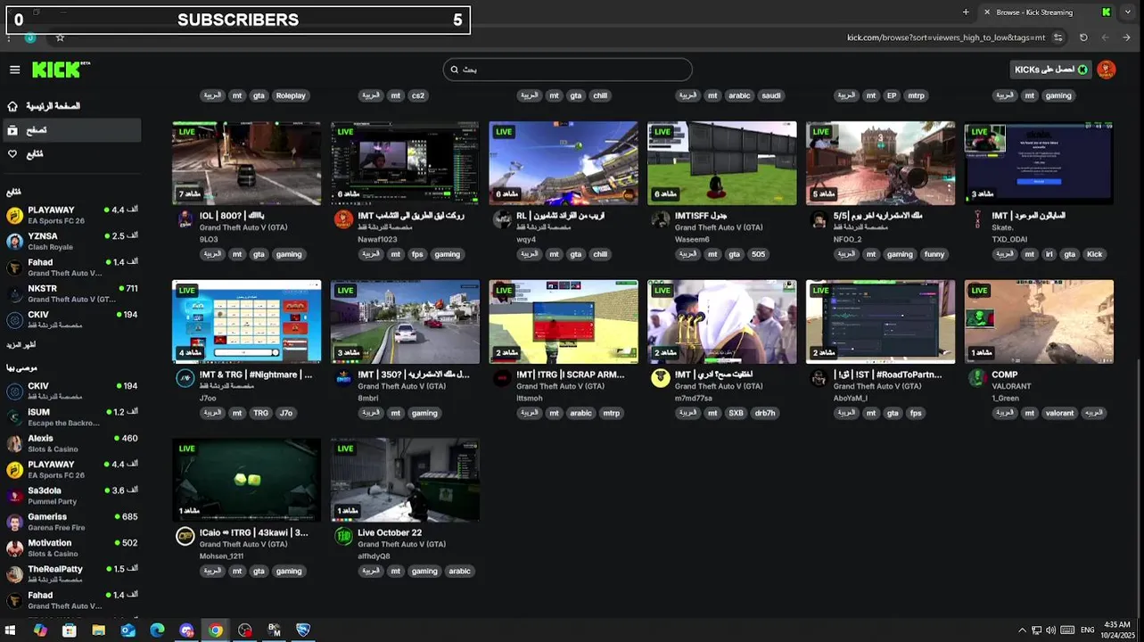This screenshot has height=642, width=1144.
Task: Open the user profile avatar menu
Action: pos(1106,70)
